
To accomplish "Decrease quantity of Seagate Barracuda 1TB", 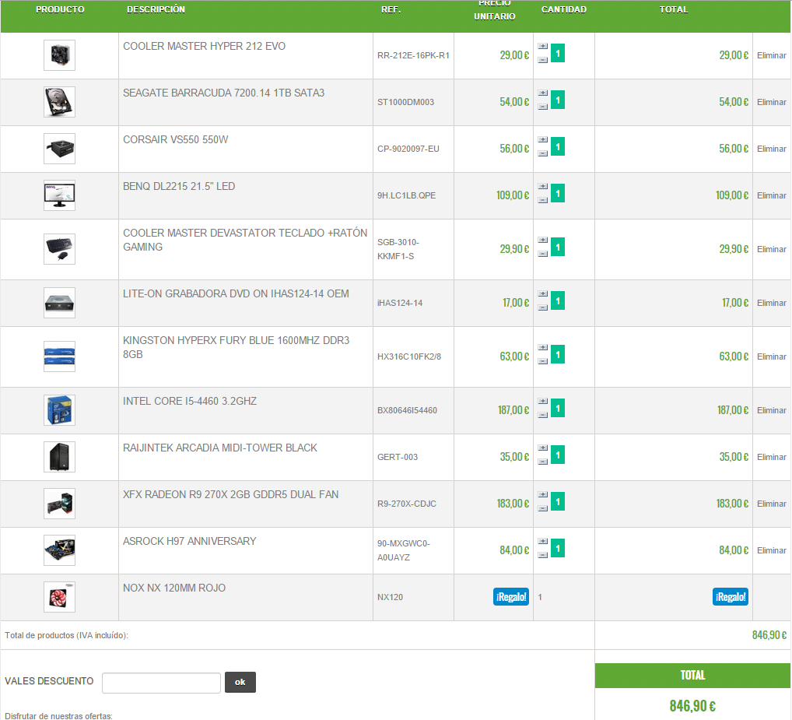I will click(x=542, y=107).
